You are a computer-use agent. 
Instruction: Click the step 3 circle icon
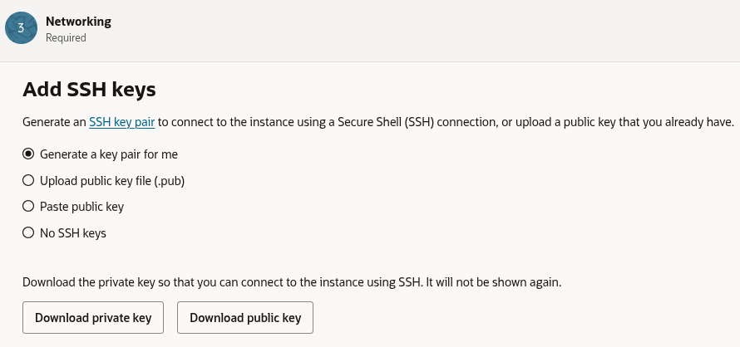21,28
